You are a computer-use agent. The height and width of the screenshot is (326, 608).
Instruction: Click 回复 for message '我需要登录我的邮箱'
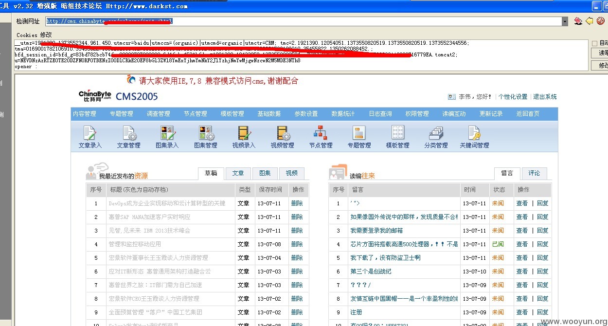point(543,231)
